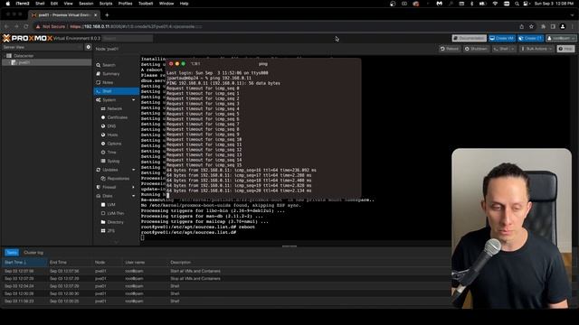Screen dimensions: 579x325
Task: Open the Server View dropdown
Action: [x=43, y=47]
